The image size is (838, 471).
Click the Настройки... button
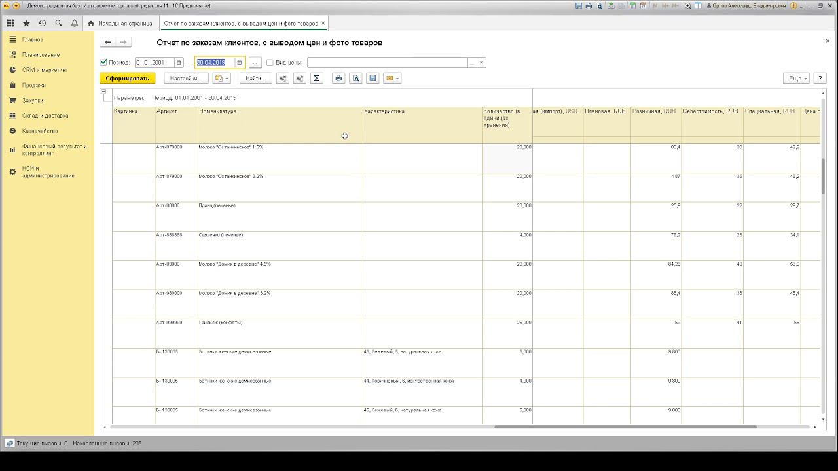[x=186, y=78]
